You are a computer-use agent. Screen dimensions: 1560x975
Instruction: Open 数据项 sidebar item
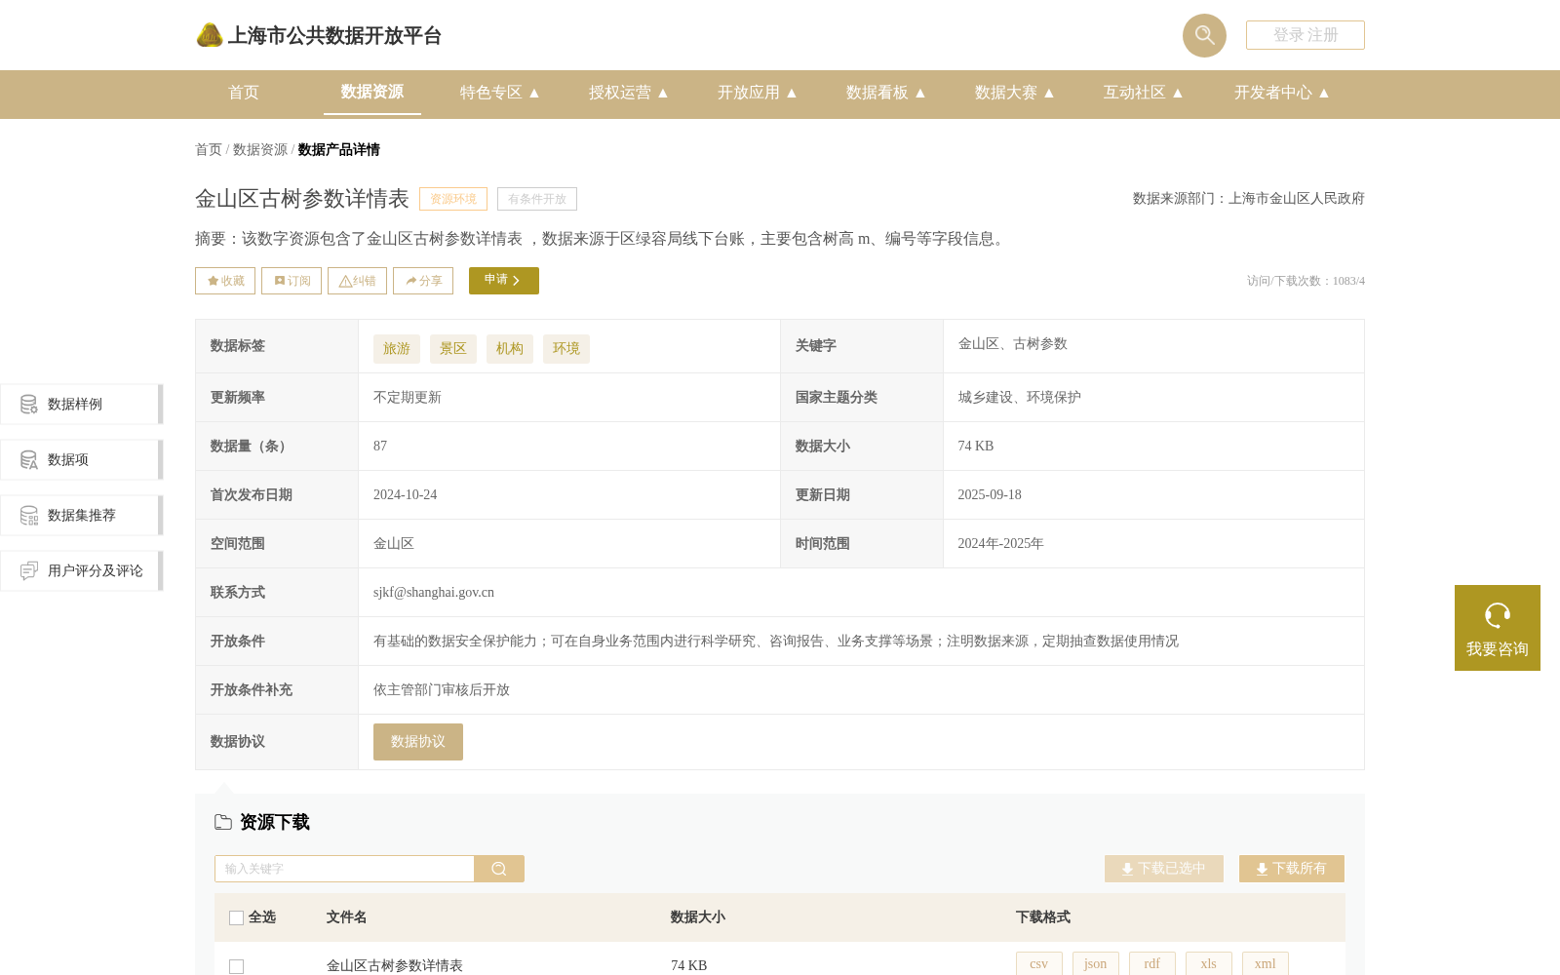click(x=82, y=459)
